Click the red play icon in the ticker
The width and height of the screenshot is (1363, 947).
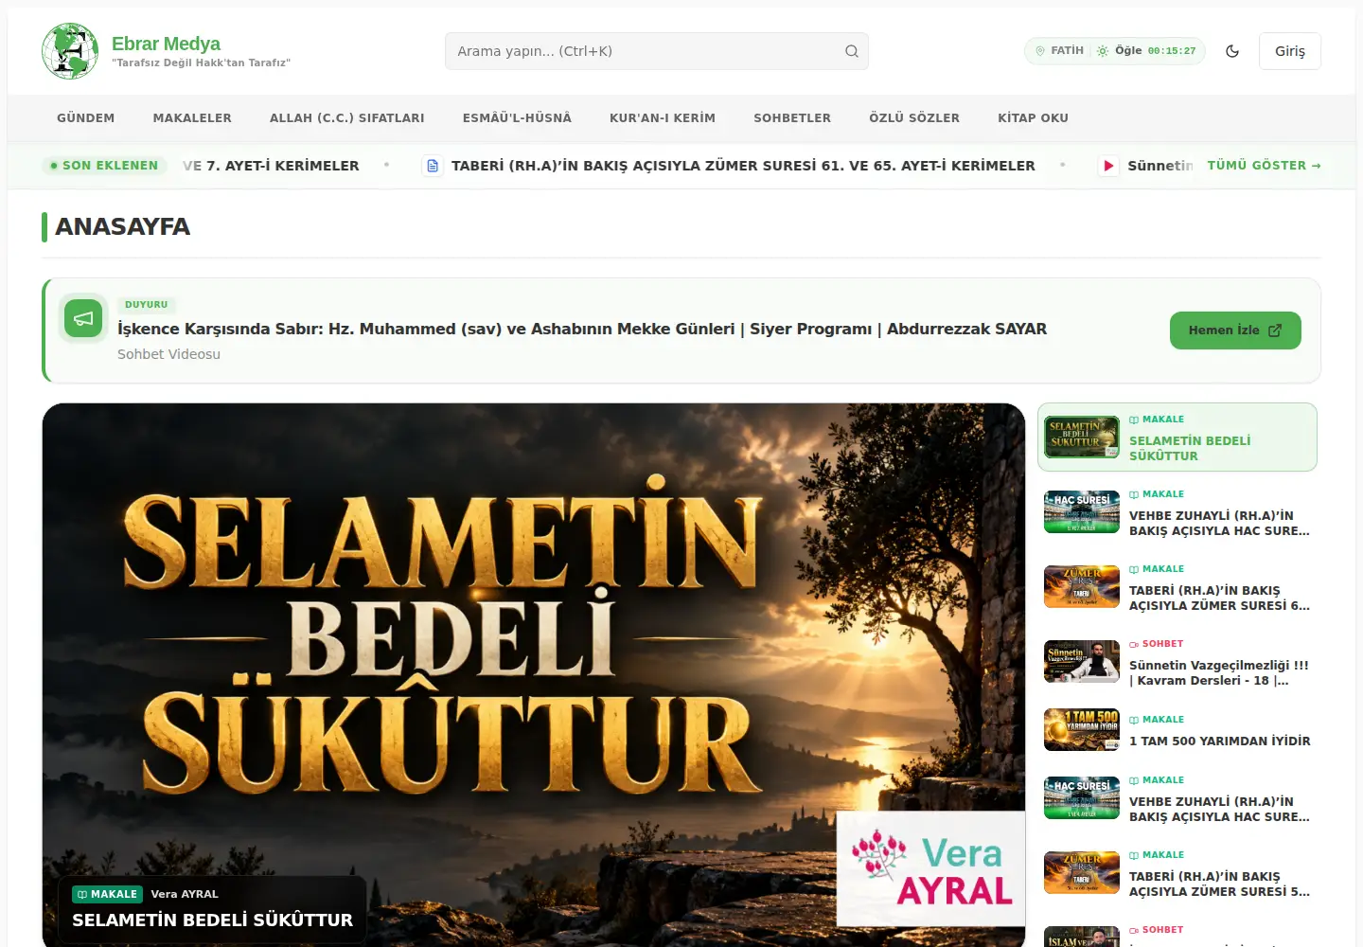pyautogui.click(x=1107, y=166)
